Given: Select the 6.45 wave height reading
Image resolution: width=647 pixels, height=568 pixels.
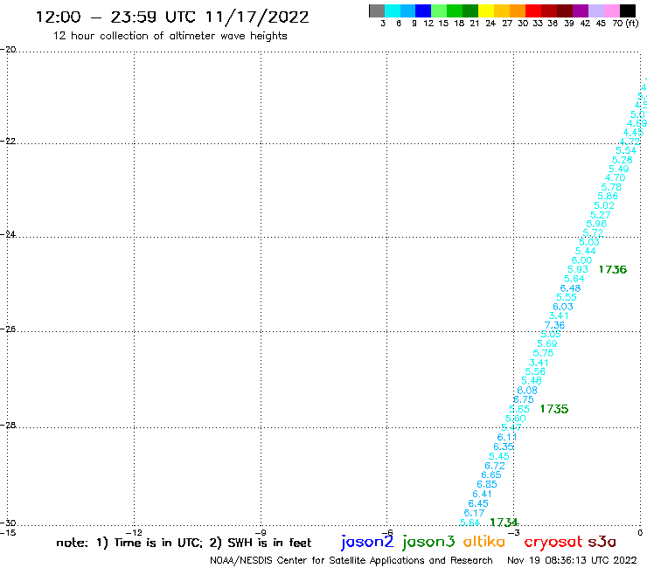Looking at the screenshot, I should click(478, 503).
